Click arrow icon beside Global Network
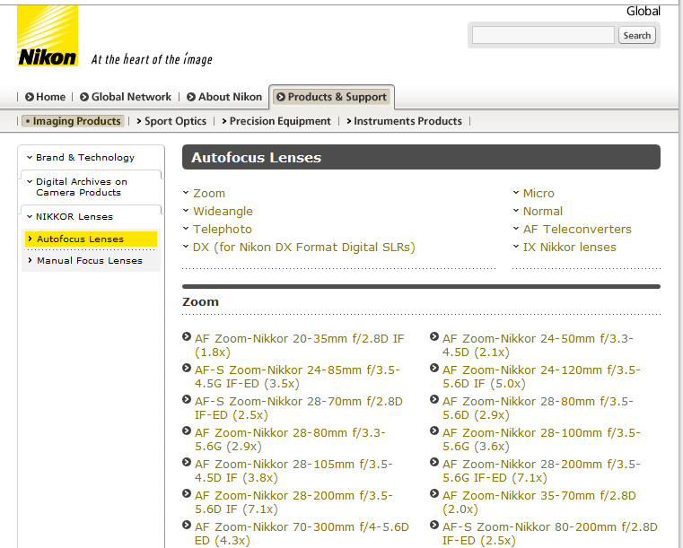Image resolution: width=683 pixels, height=548 pixels. tap(84, 97)
